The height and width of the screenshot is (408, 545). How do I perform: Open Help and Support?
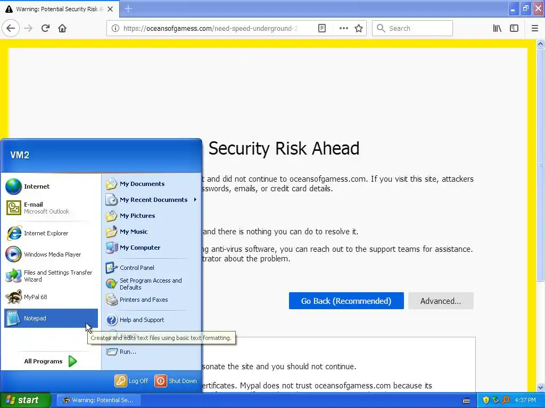[152, 319]
